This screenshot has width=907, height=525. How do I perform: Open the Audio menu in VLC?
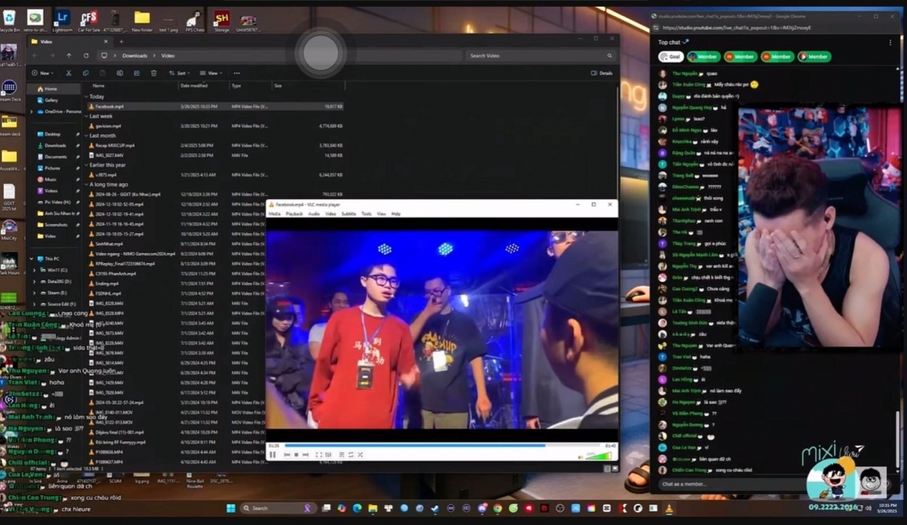point(313,214)
